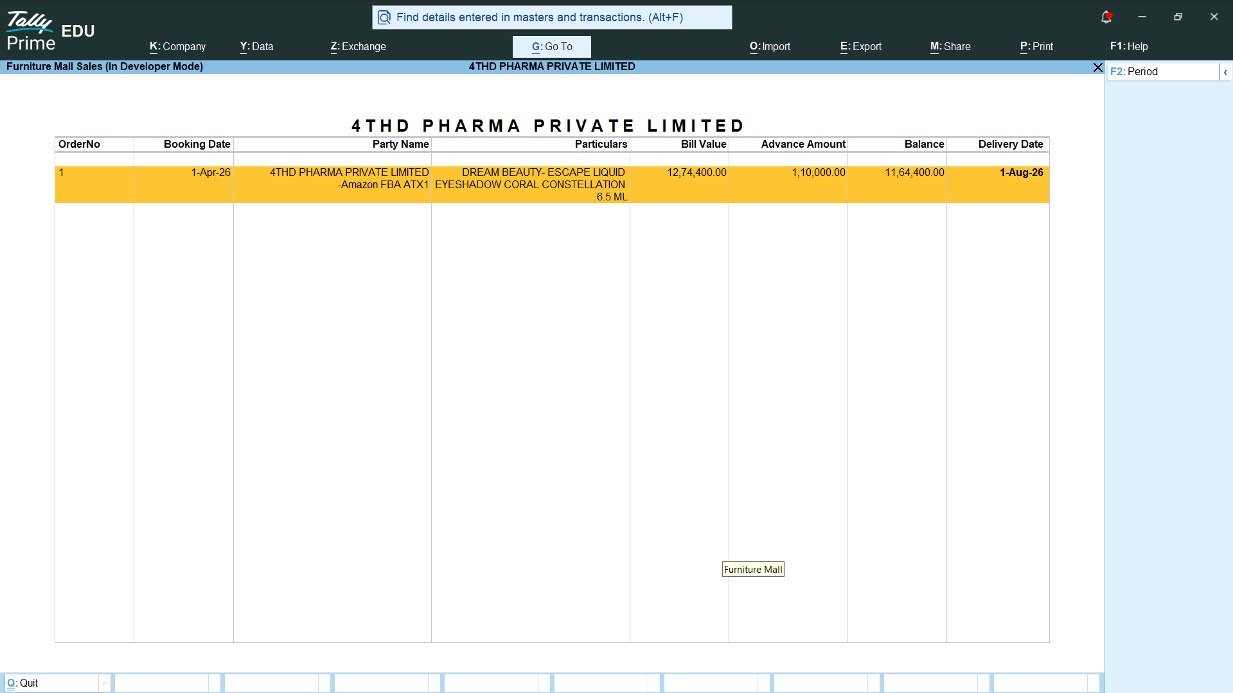Close the Tally Prime window

tap(1214, 17)
